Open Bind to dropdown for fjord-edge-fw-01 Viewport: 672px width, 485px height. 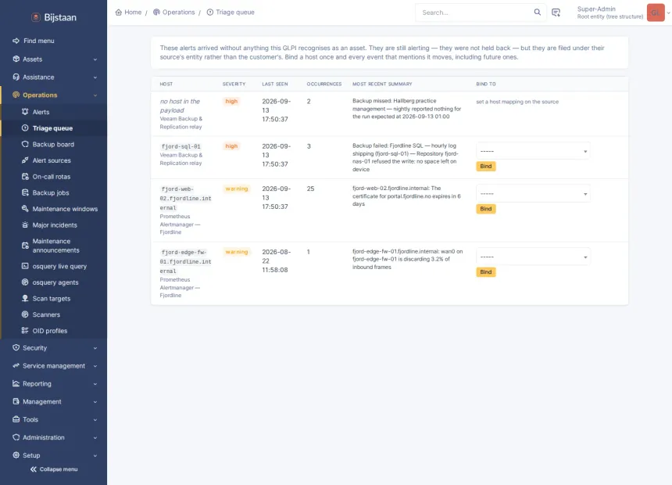click(533, 257)
